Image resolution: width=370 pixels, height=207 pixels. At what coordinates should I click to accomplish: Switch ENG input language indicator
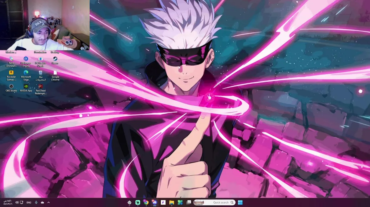29,202
